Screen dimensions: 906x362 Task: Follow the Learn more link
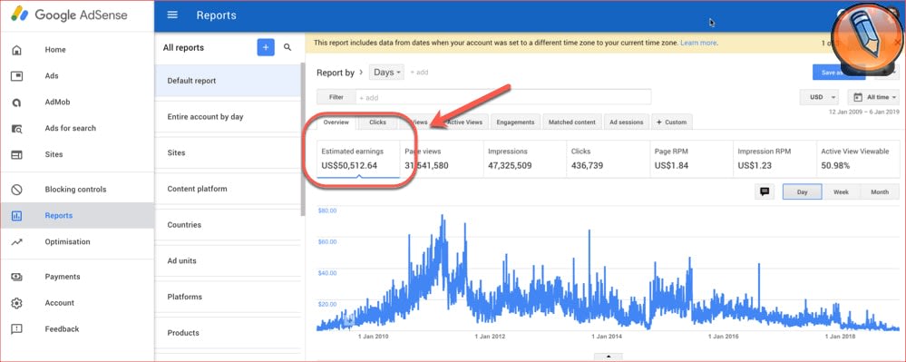(698, 43)
